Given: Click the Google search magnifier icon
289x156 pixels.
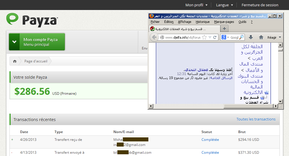Looking at the screenshot, I should tap(241, 37).
